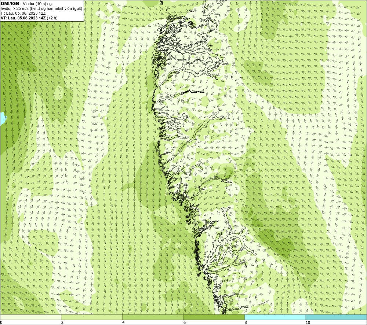367x325 pixels.
Task: Click the legend scale label '0'
Action: tap(1, 322)
